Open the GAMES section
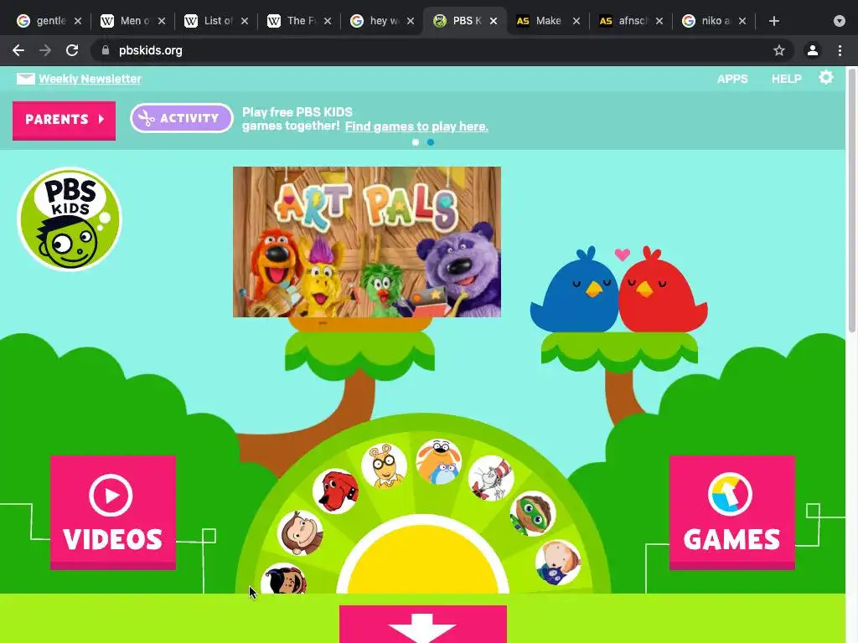Screen dimensions: 858x643 tap(731, 512)
